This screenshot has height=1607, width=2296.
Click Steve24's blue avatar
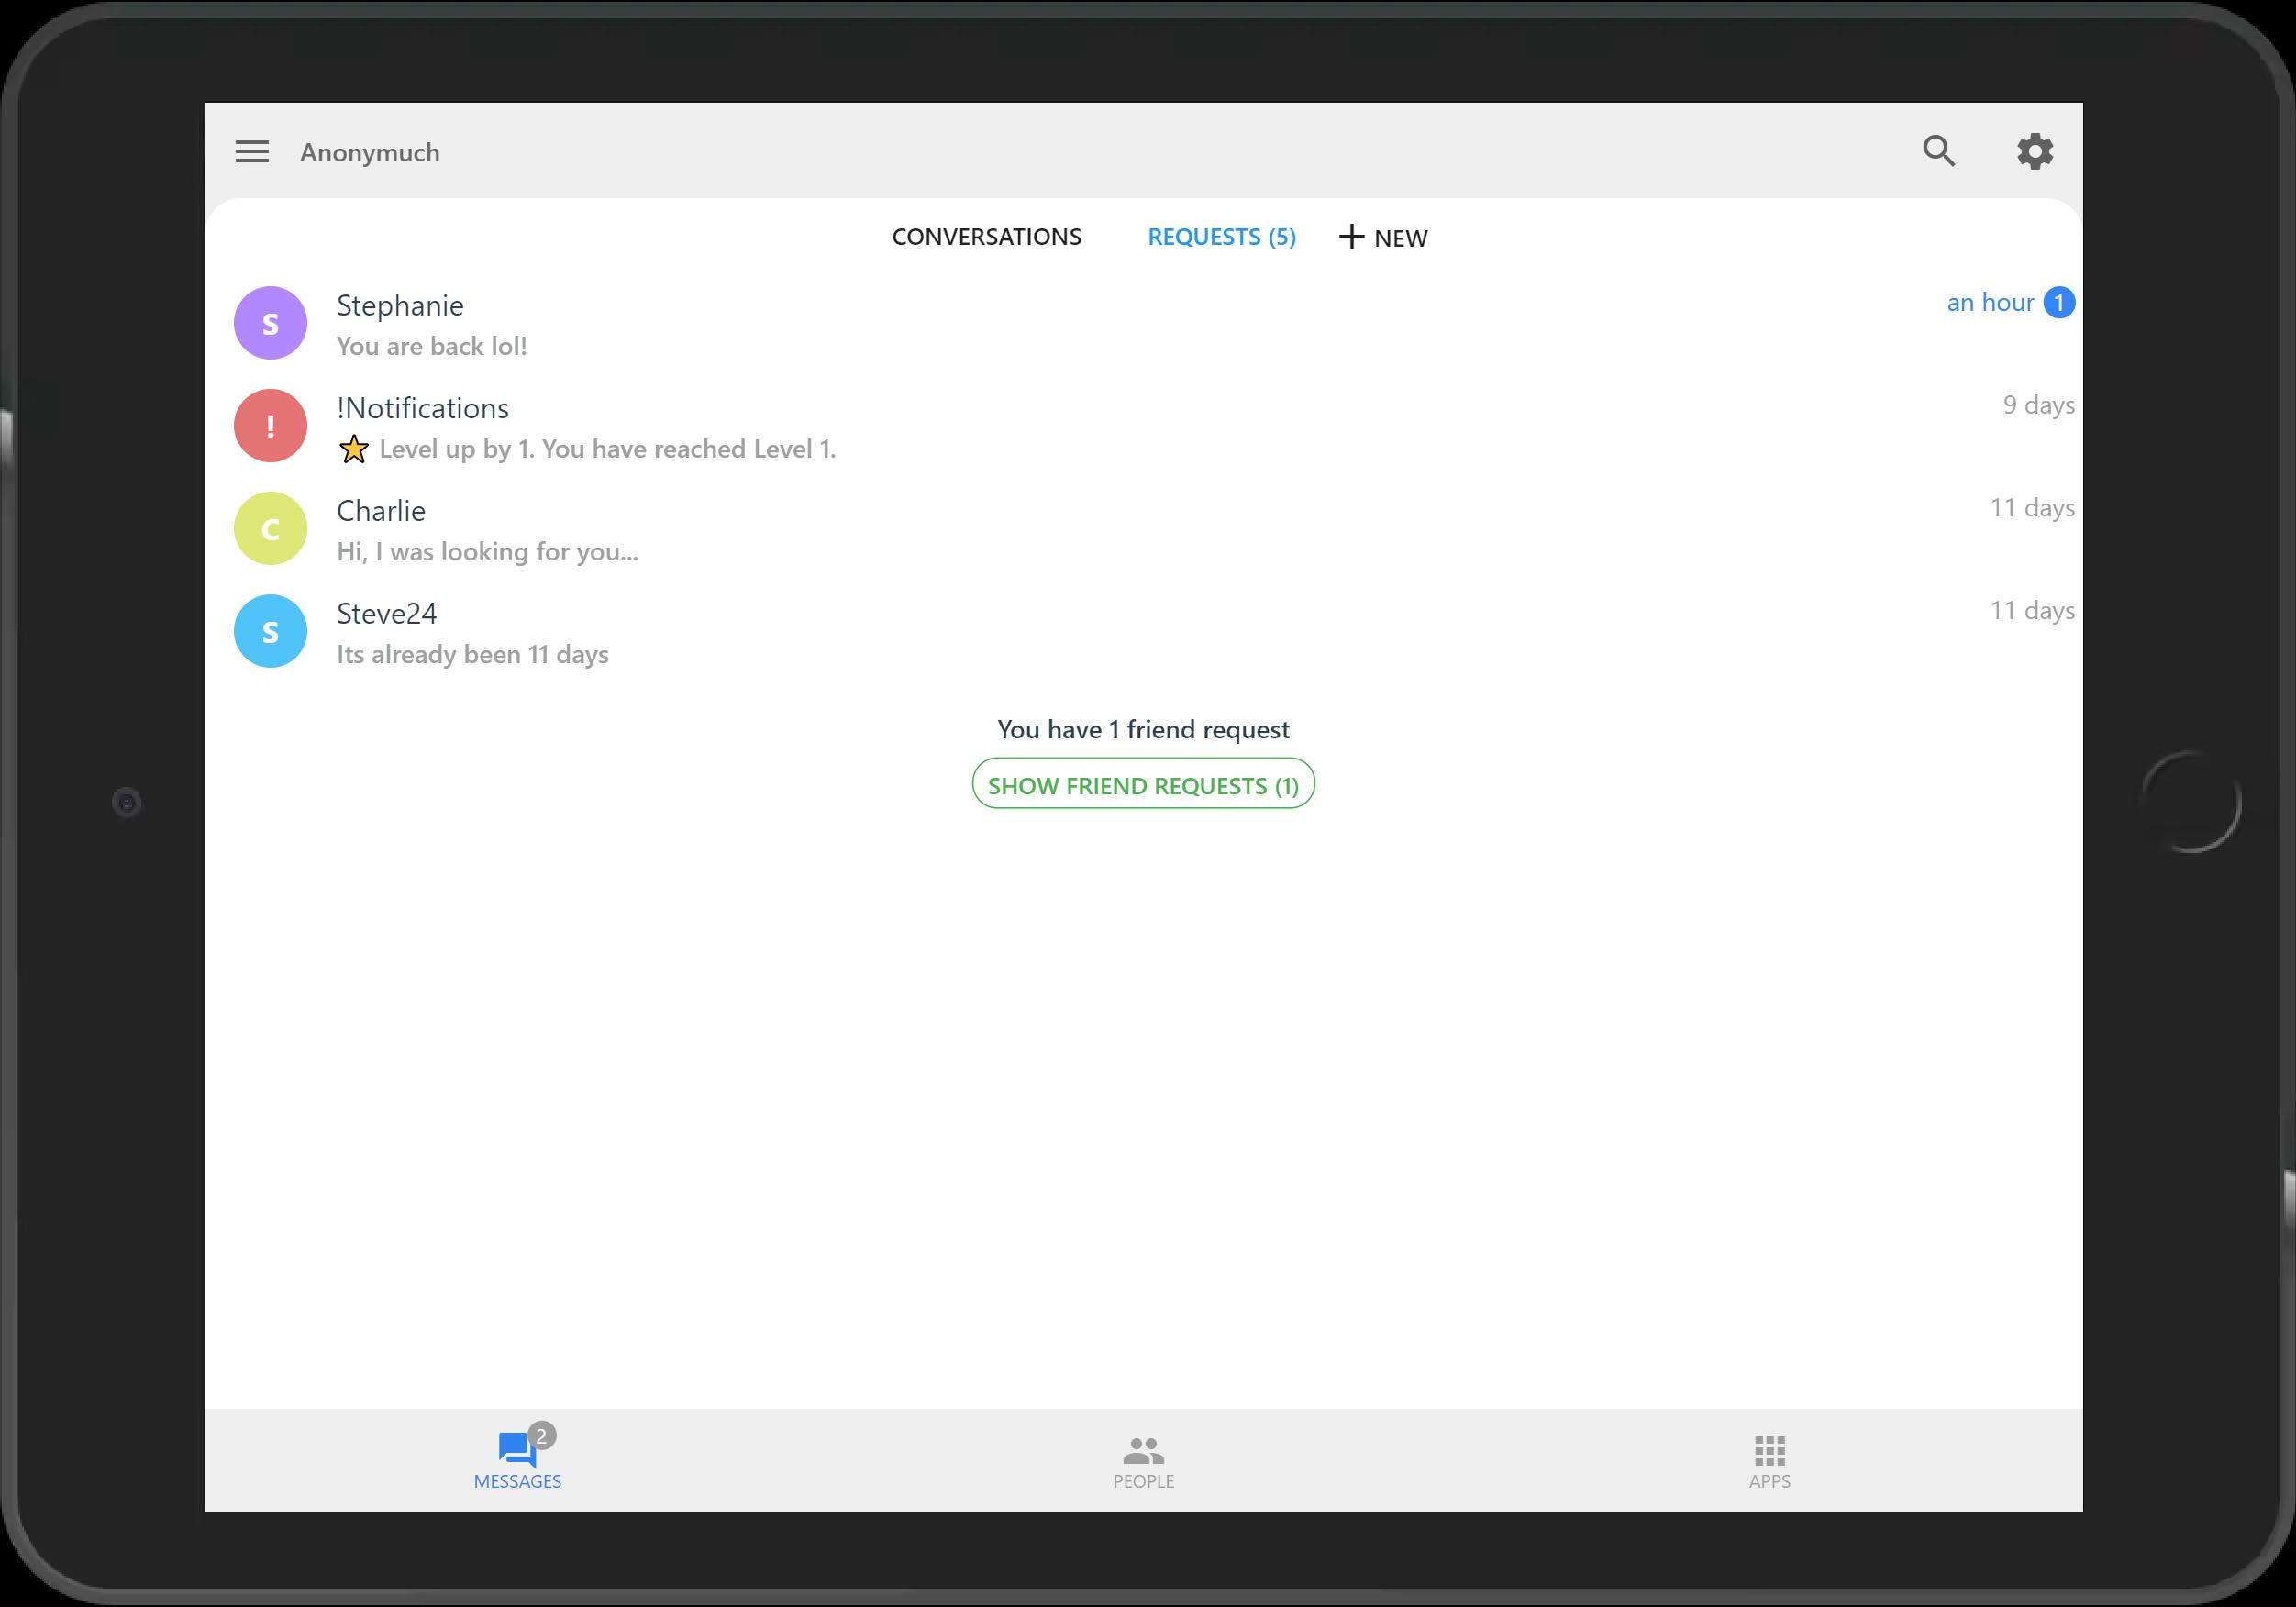point(270,631)
